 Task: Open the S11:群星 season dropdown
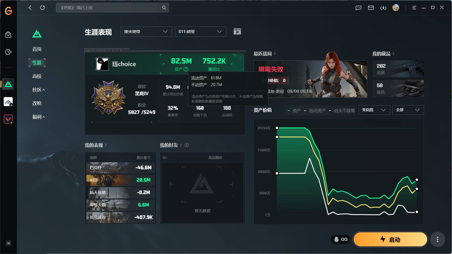(200, 32)
